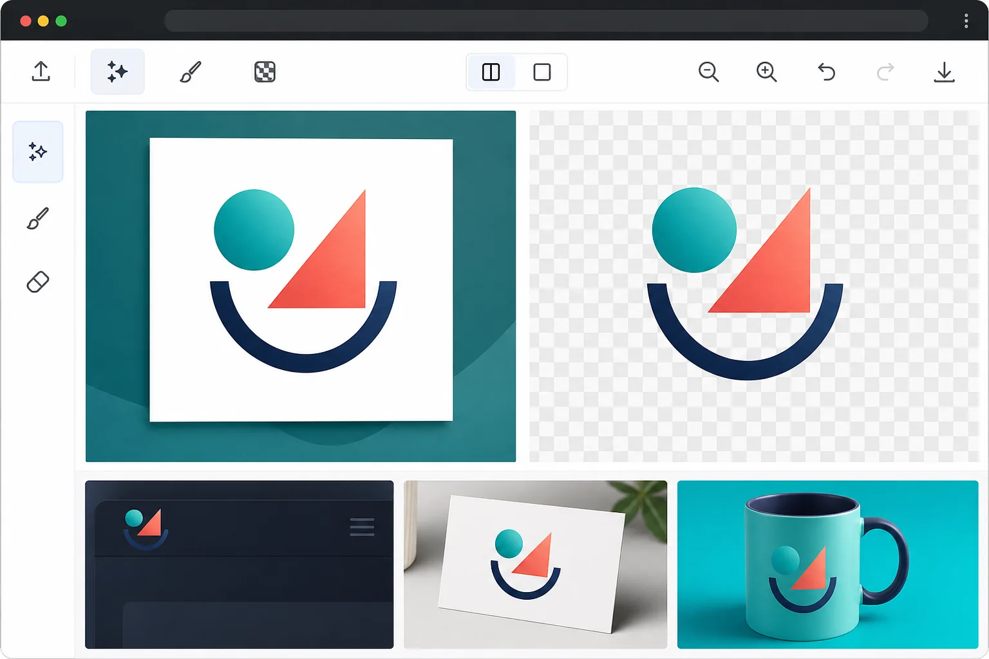The image size is (989, 659).
Task: Click the zoom out magnifier
Action: (708, 71)
